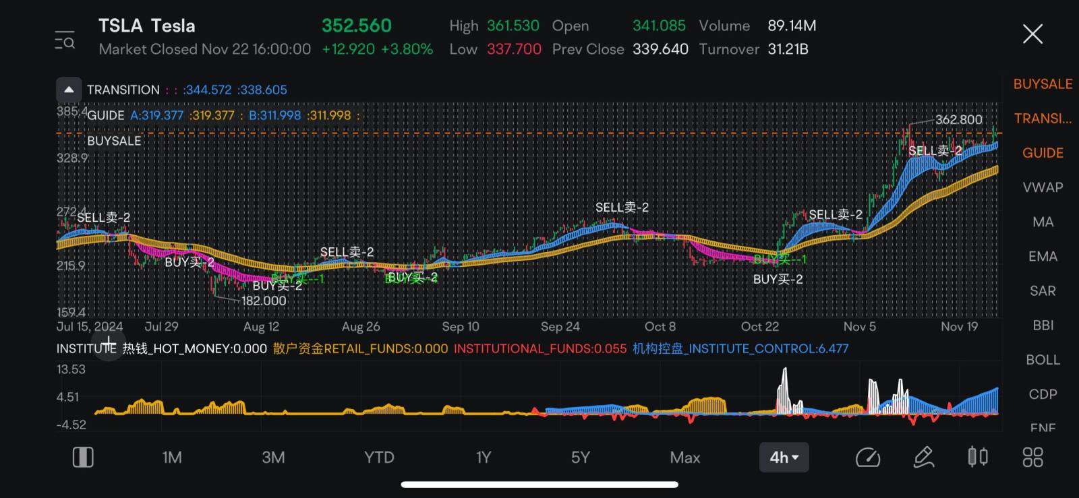Switch to the 3M time range

pyautogui.click(x=273, y=458)
